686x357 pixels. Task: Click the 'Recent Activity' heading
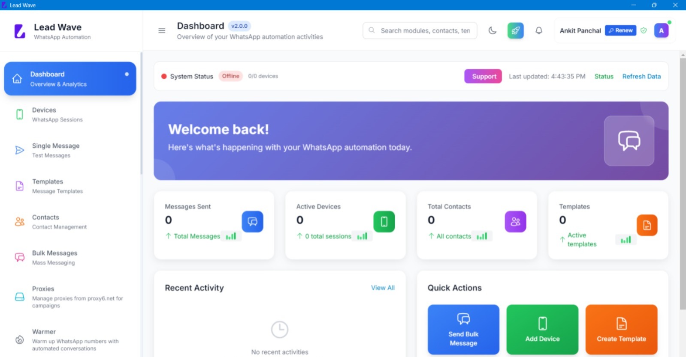[194, 288]
